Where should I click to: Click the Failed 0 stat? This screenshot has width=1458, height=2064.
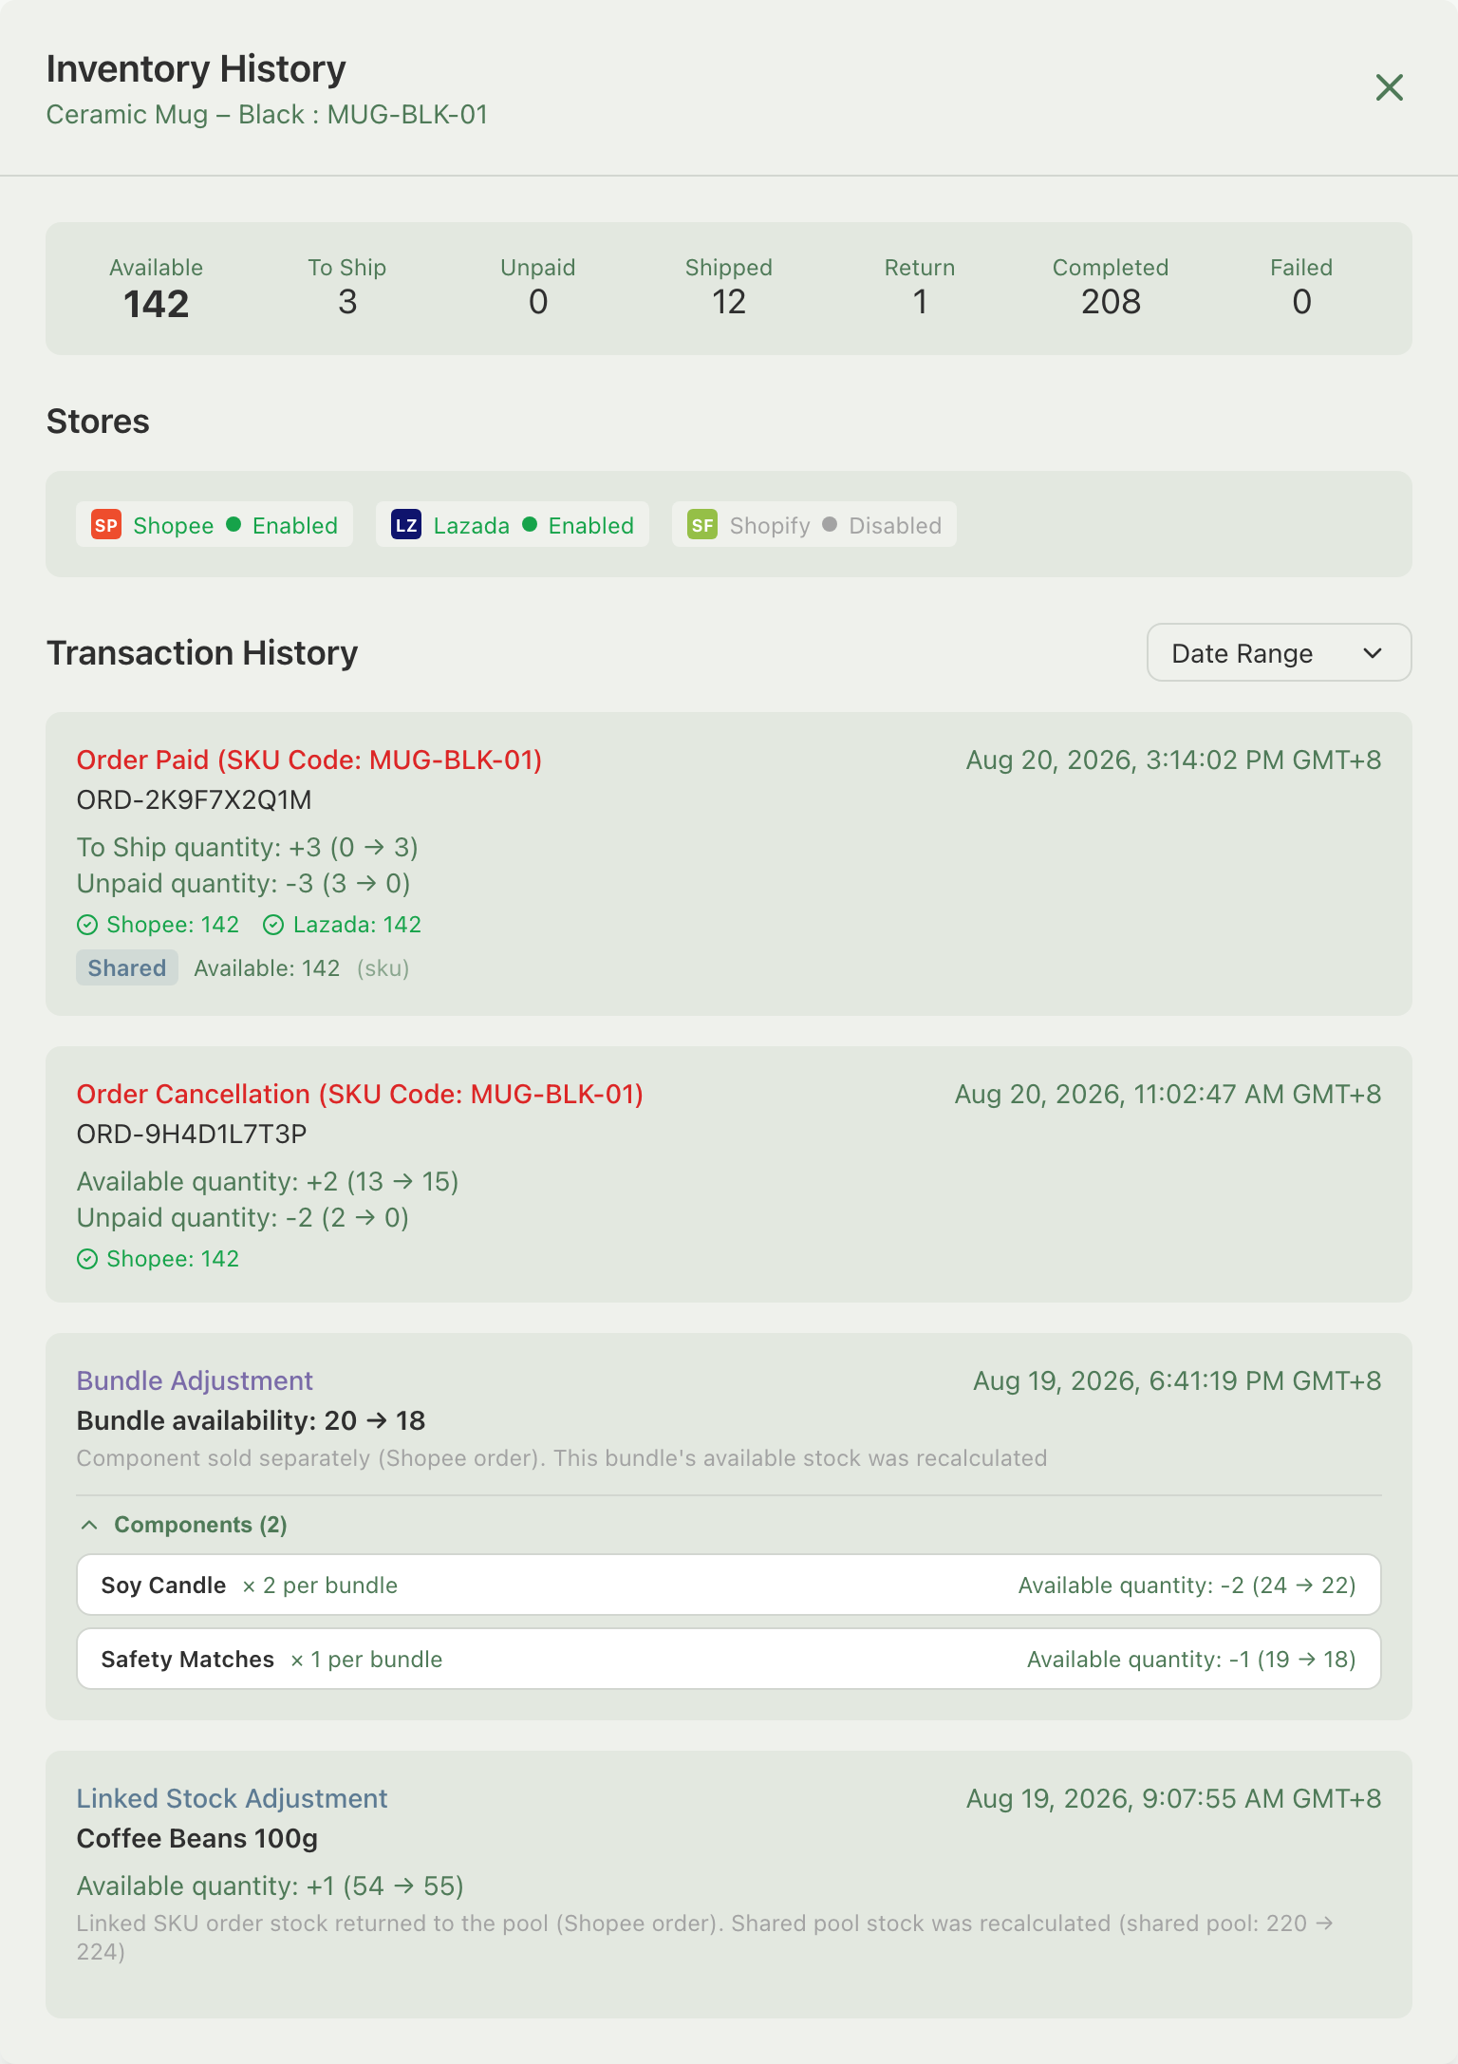pos(1301,289)
